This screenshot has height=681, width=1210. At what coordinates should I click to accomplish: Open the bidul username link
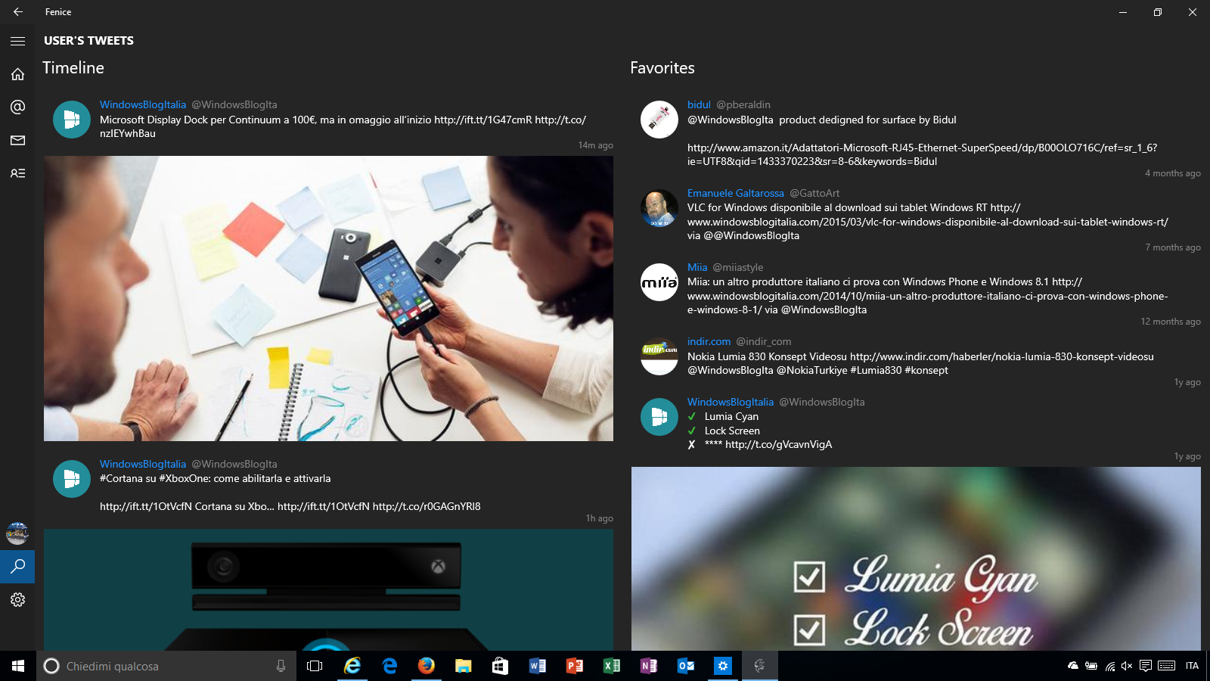point(699,104)
